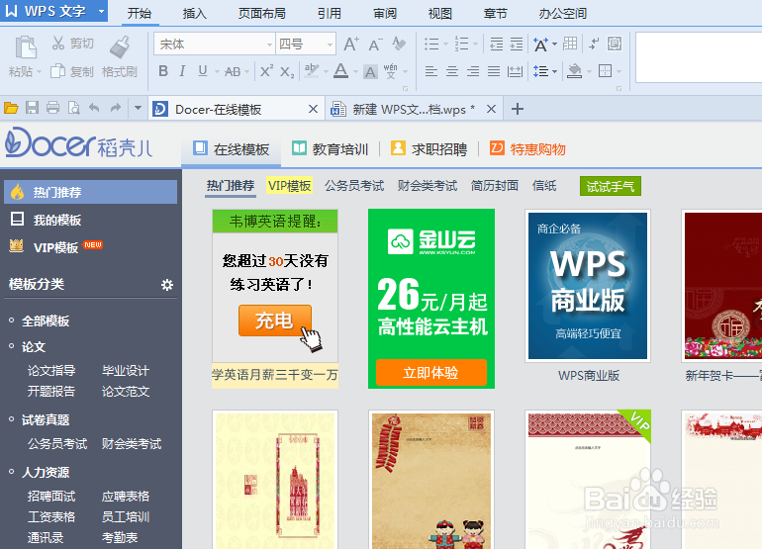The height and width of the screenshot is (549, 762).
Task: Align text left
Action: (431, 72)
